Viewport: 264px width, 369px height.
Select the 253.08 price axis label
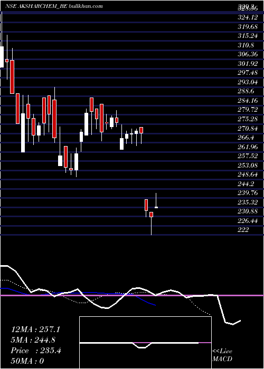[x=248, y=165]
